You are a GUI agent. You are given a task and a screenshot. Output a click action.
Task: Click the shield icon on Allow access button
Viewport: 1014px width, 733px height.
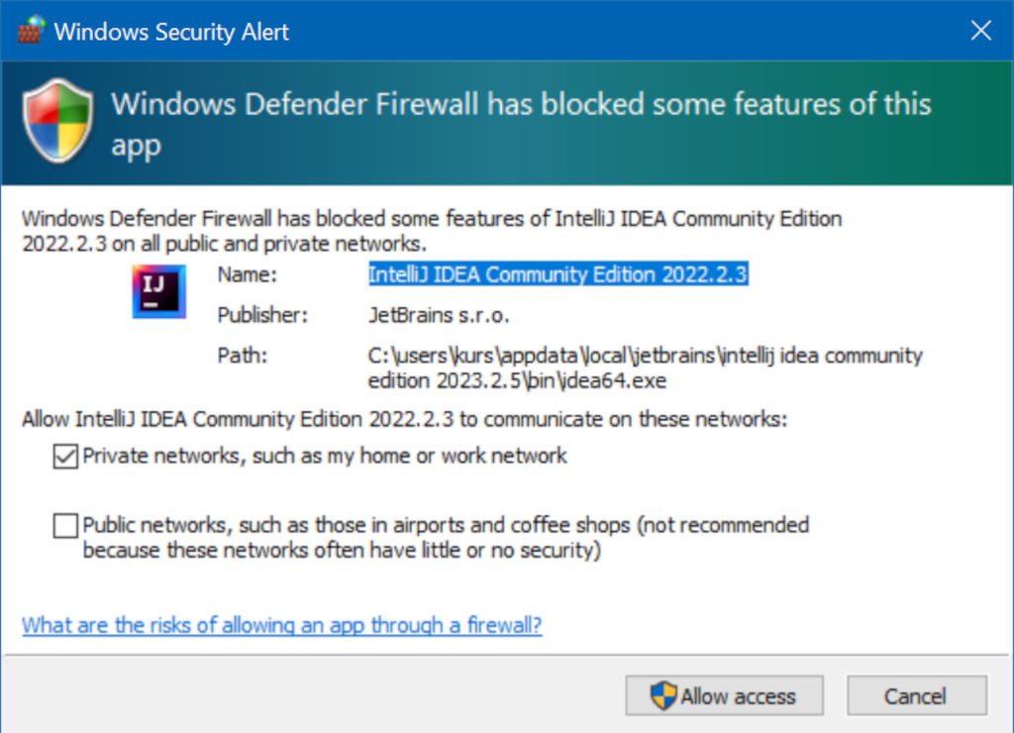click(663, 696)
